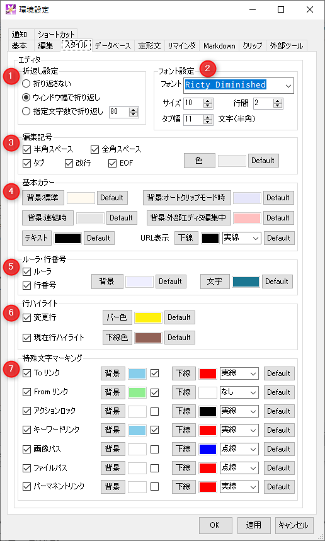Click the 背景・標準 color button
Image resolution: width=325 pixels, height=541 pixels.
43,198
